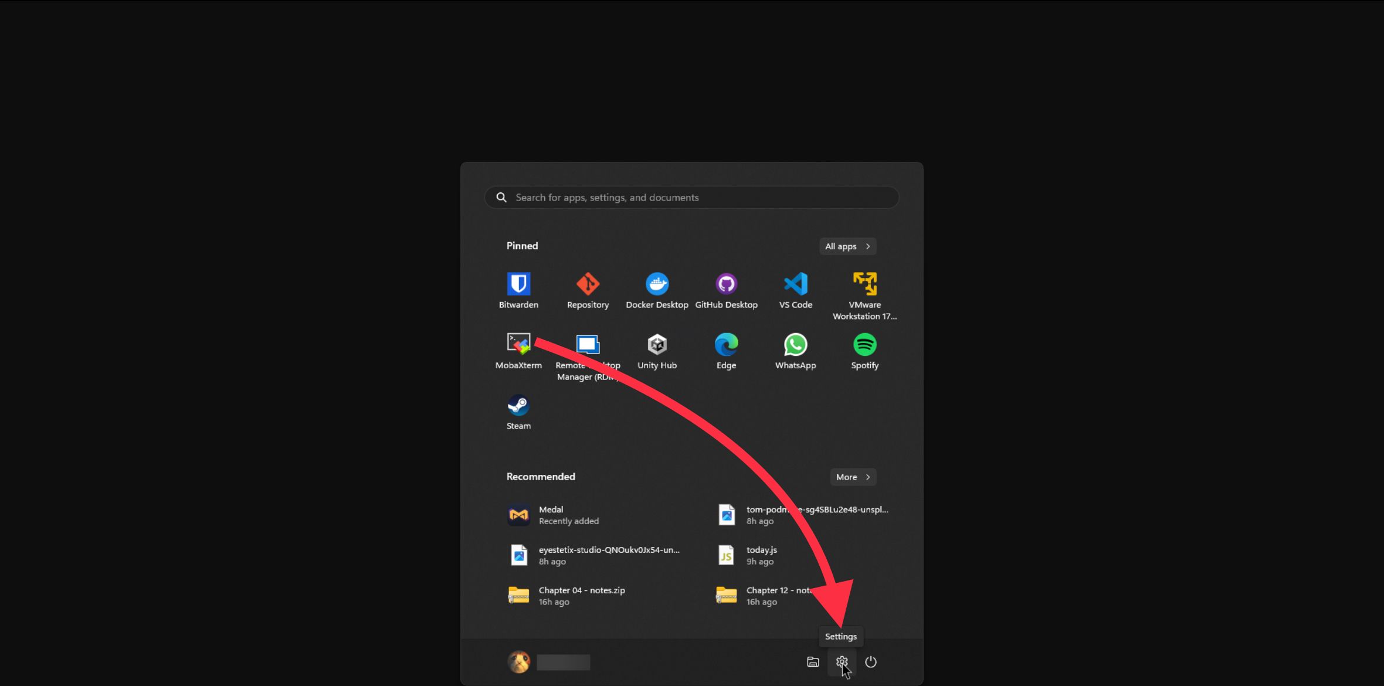Launch Spotify
The width and height of the screenshot is (1384, 686).
(864, 350)
